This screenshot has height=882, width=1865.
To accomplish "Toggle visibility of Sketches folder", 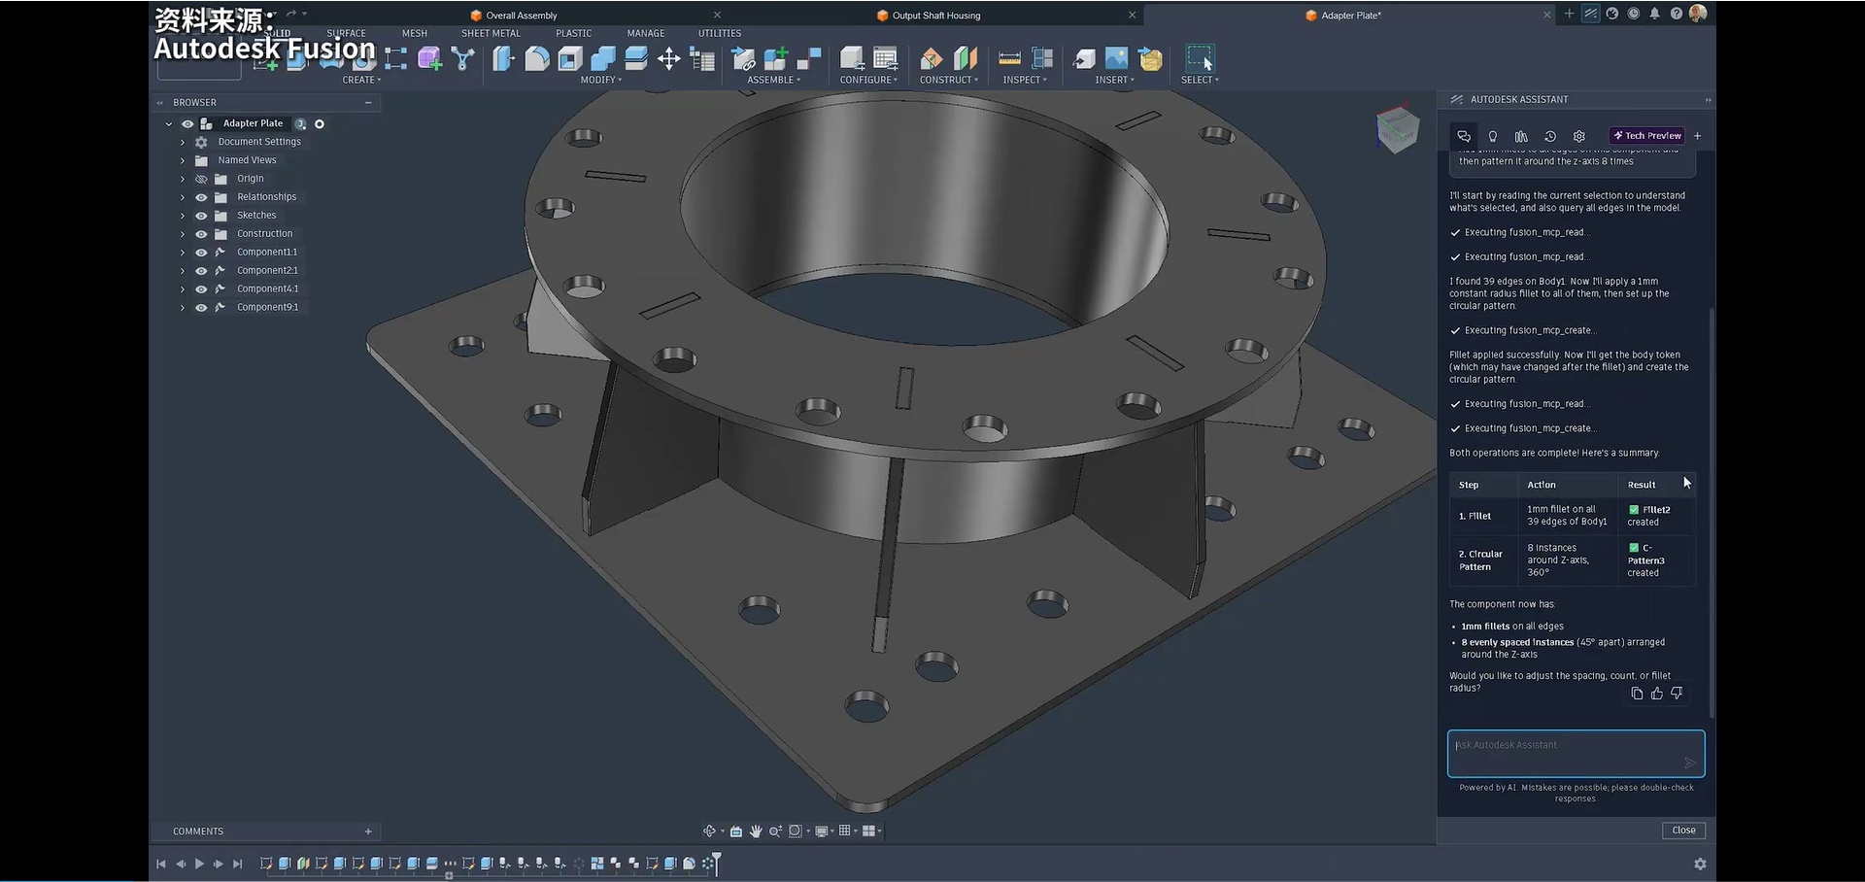I will pyautogui.click(x=201, y=216).
